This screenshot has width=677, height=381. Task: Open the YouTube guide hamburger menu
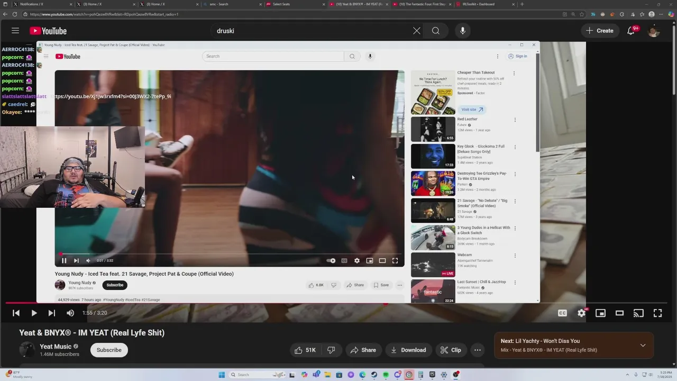point(15,31)
